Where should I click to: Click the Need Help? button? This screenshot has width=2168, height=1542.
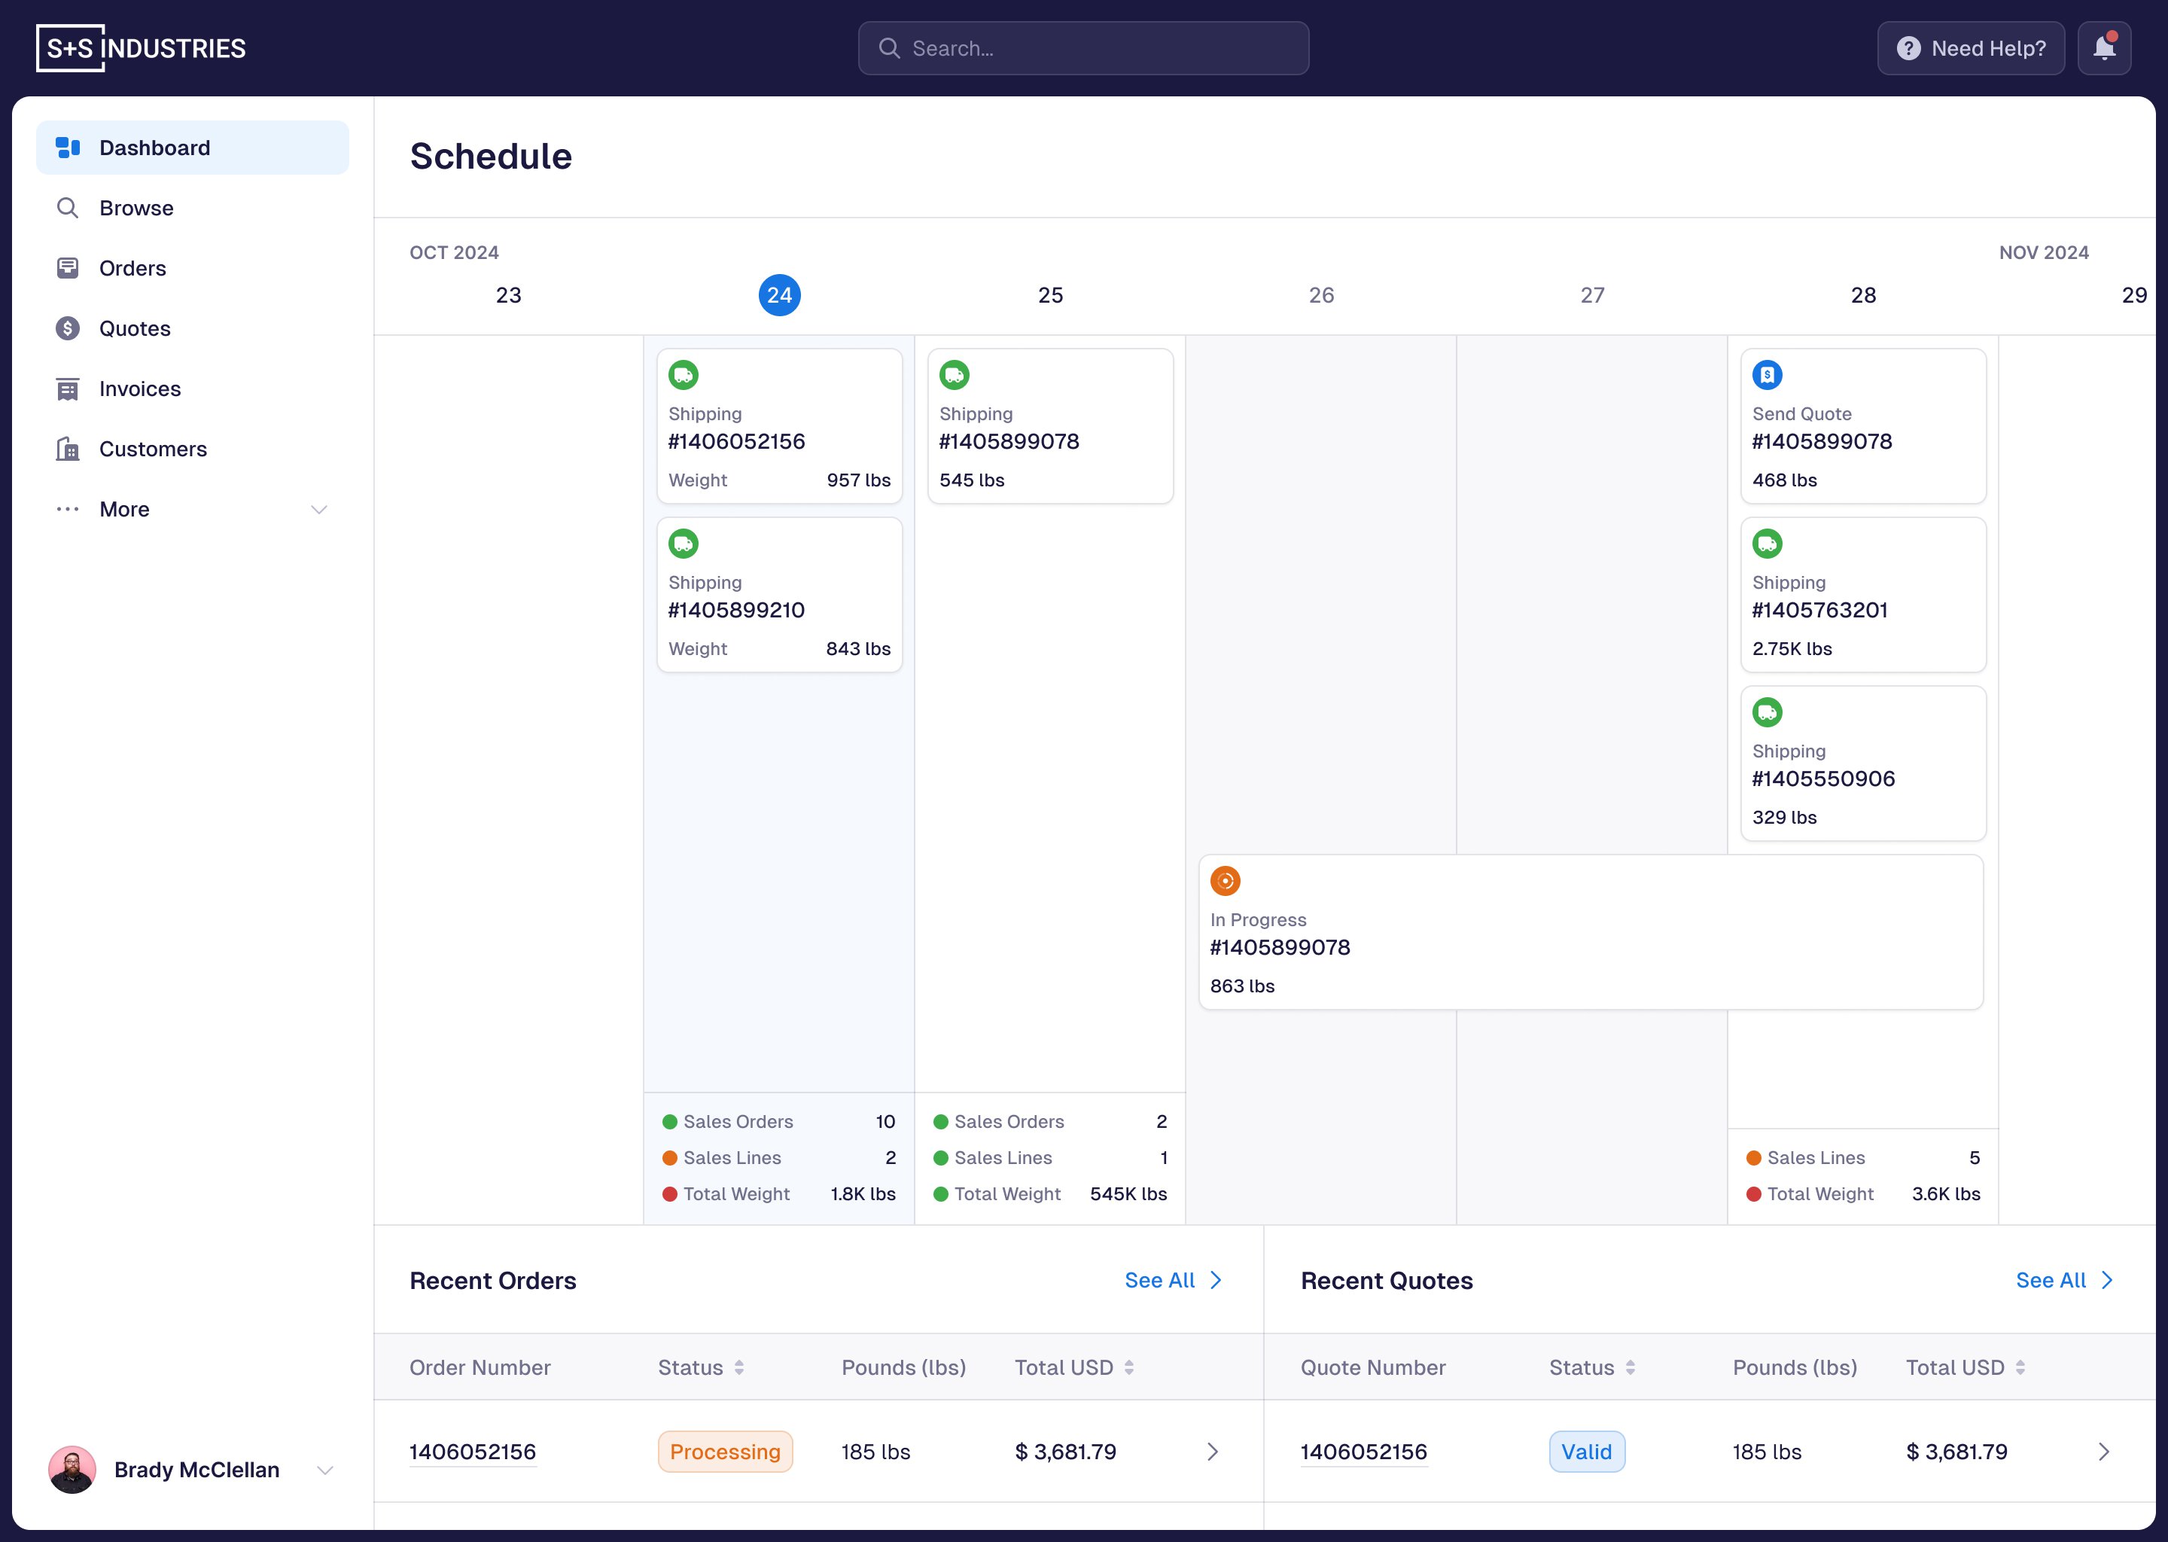[x=1969, y=48]
